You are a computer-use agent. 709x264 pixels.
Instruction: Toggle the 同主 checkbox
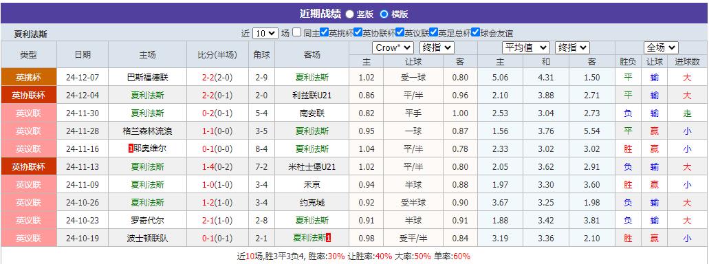pyautogui.click(x=296, y=32)
